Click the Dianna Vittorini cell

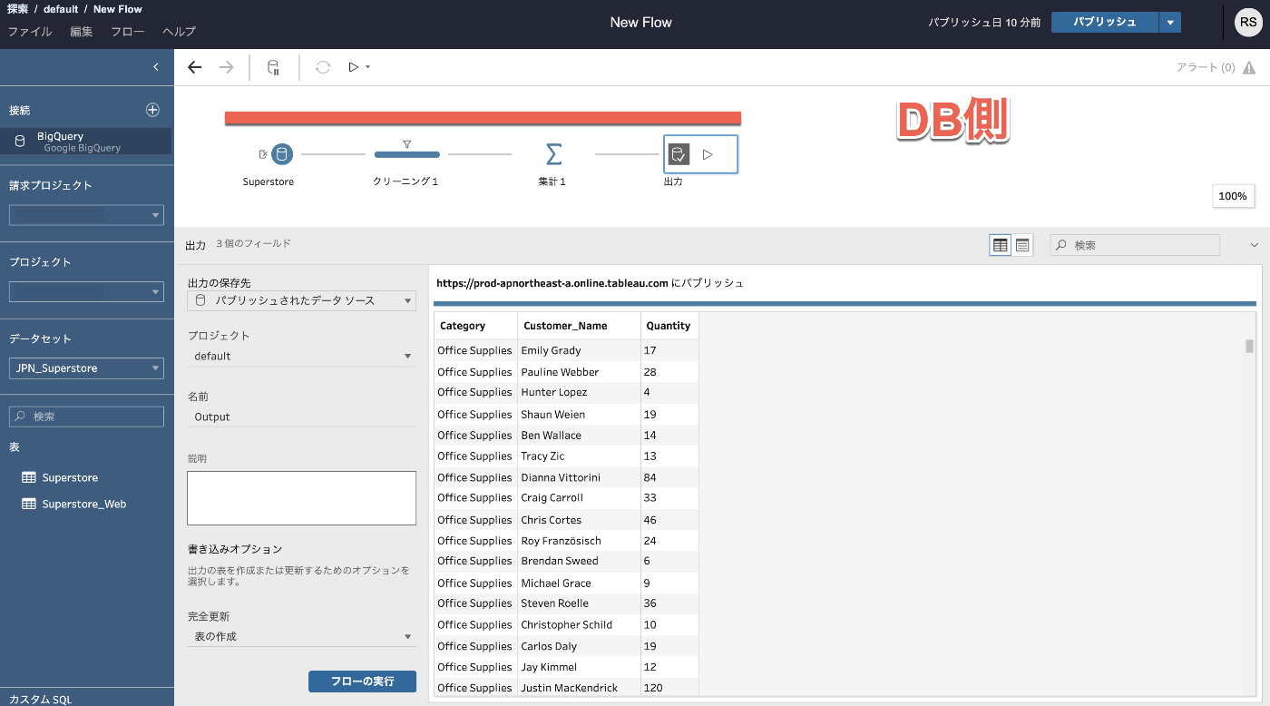point(579,477)
